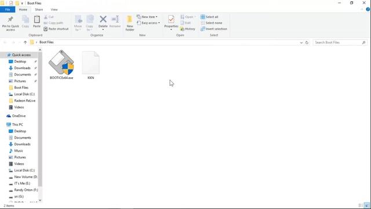This screenshot has height=209, width=371.
Task: Open Quick Access Toolbar customize dropdown
Action: (x=22, y=3)
